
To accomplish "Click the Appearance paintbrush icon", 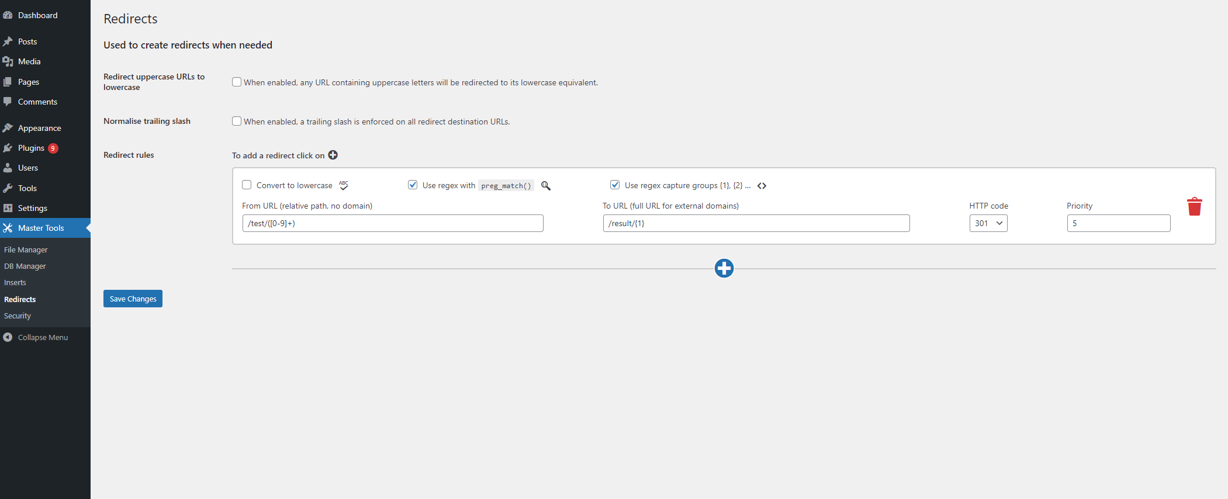I will pyautogui.click(x=8, y=128).
